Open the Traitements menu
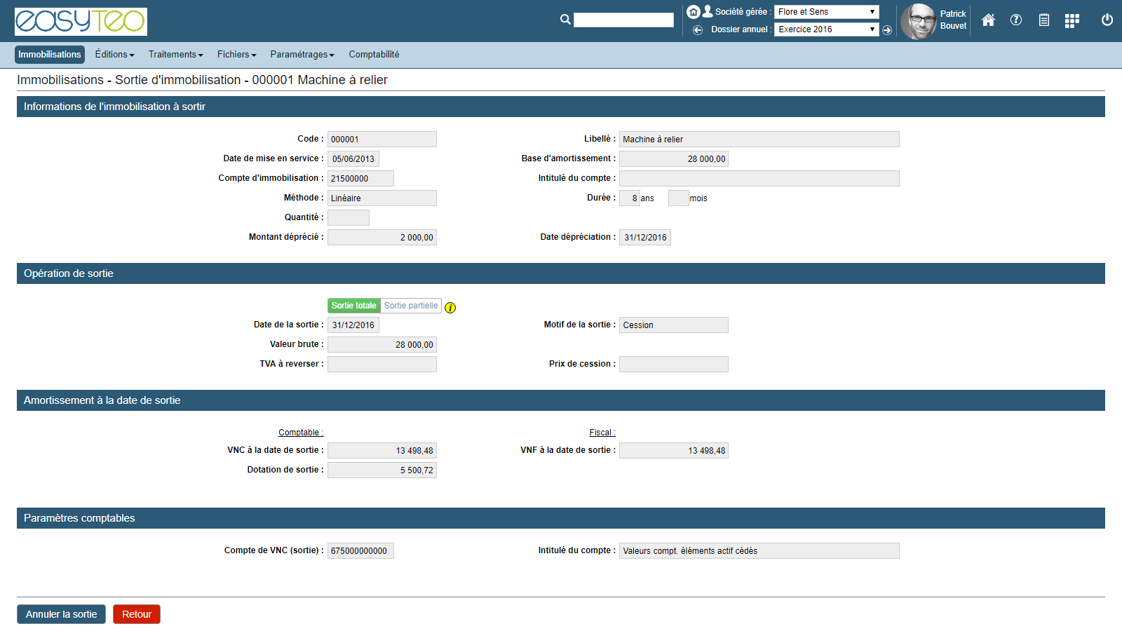 point(175,55)
